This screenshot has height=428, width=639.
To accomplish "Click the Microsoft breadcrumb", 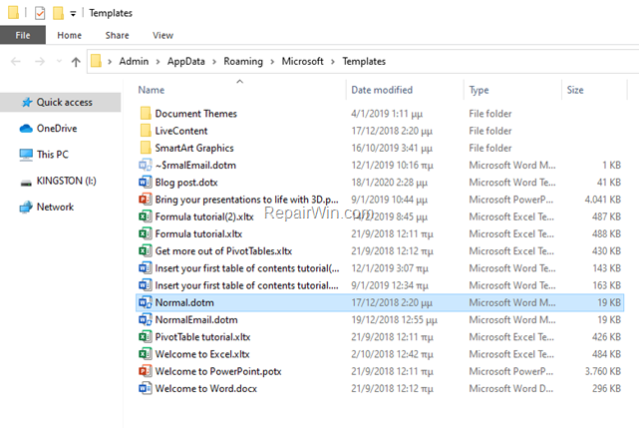I will pos(302,61).
